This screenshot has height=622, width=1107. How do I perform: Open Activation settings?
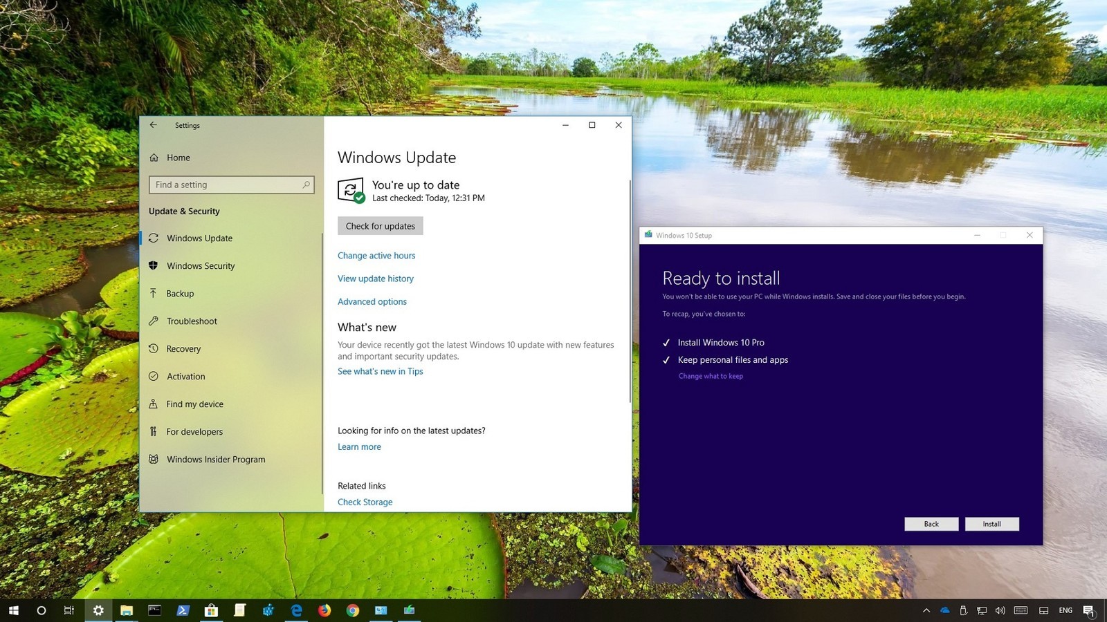coord(185,376)
